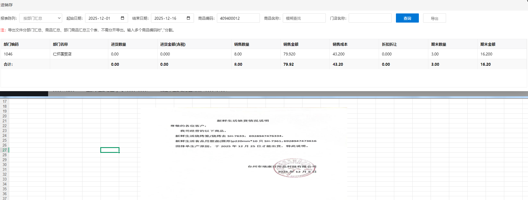Select spreadsheet row header 27
The height and width of the screenshot is (200, 528).
point(5,150)
